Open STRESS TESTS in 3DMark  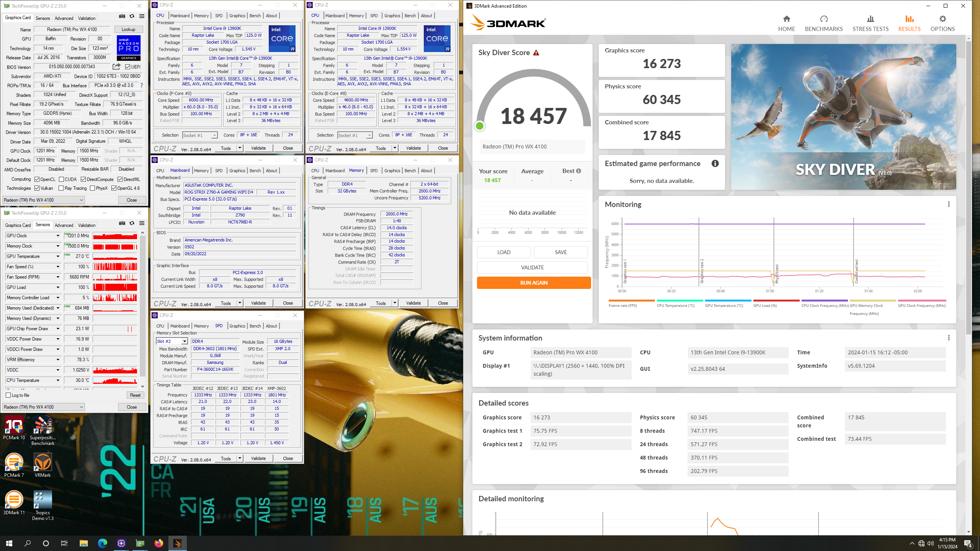(870, 23)
